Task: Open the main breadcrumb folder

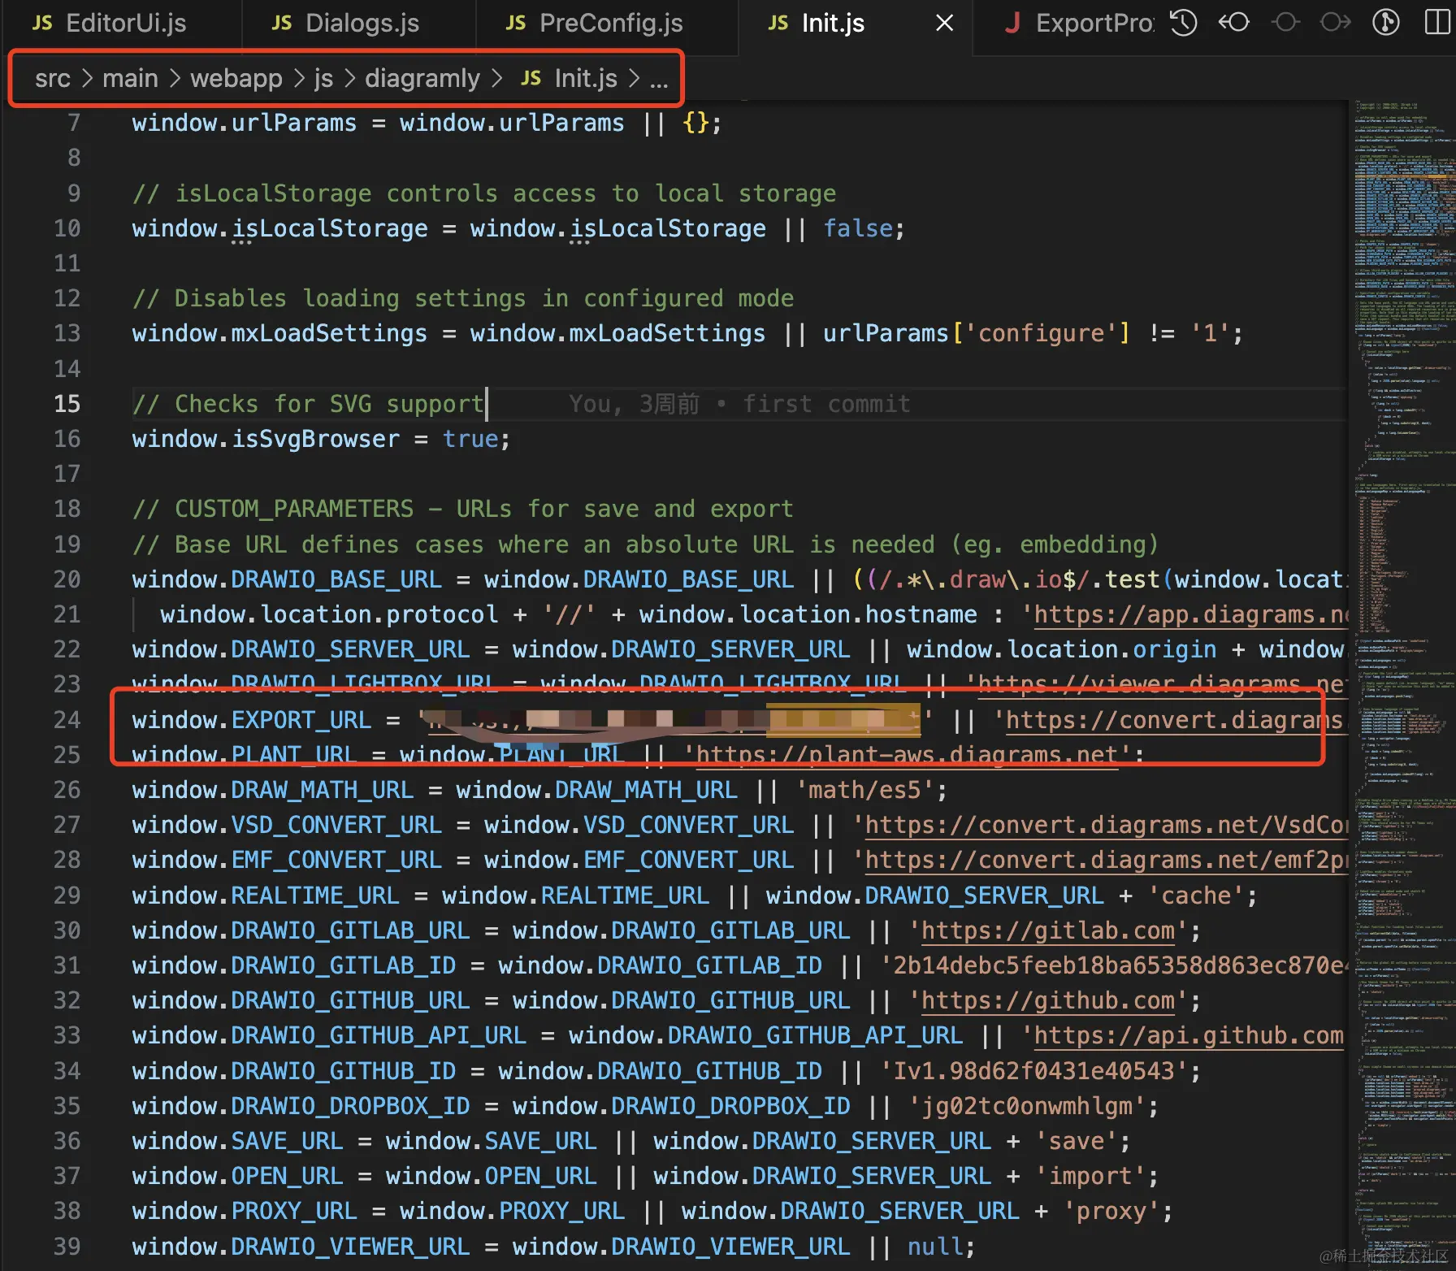Action: point(130,78)
